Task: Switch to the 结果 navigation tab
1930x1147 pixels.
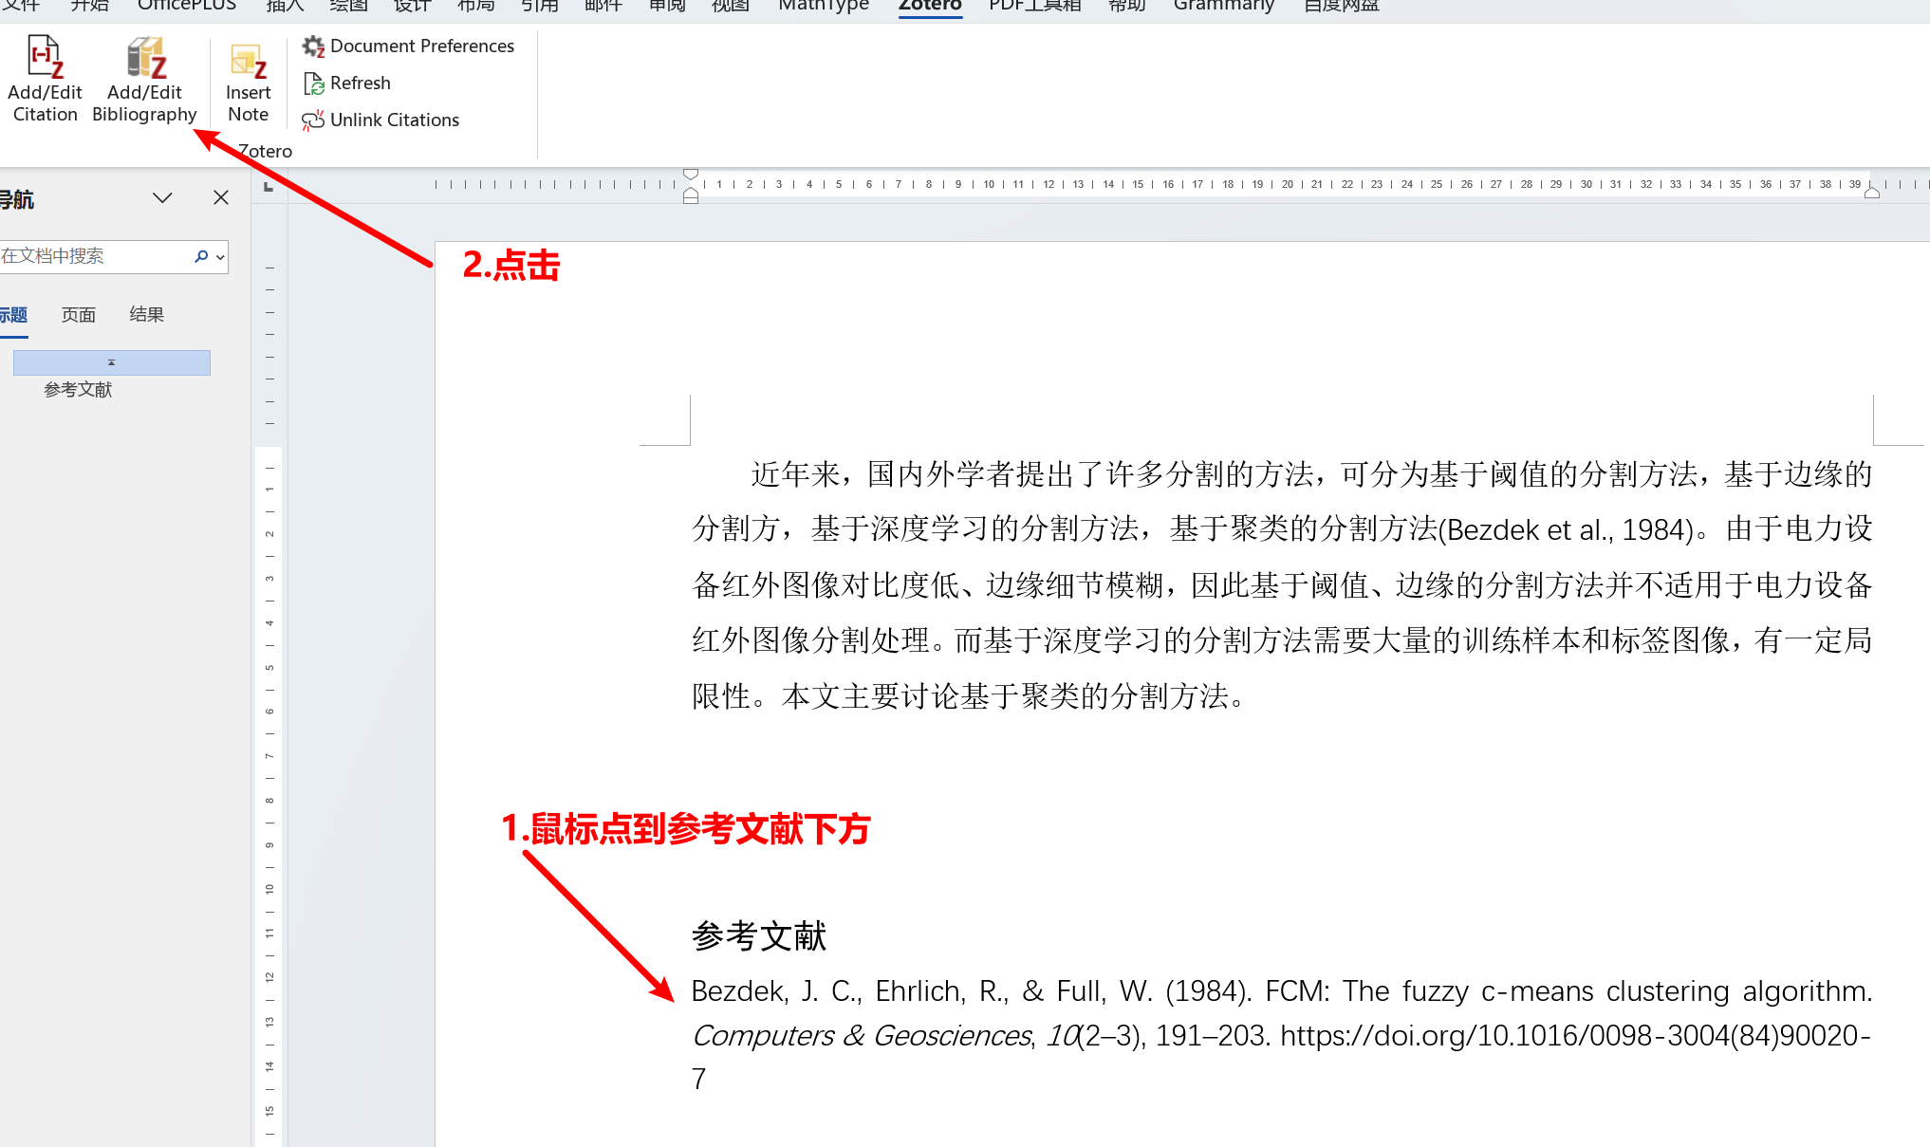Action: 146,315
